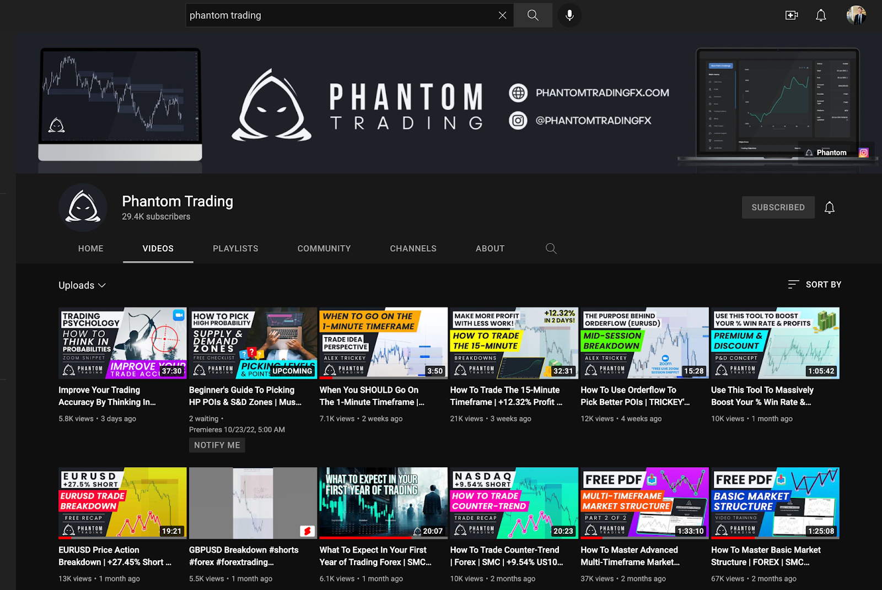Click the search magnifier button
The width and height of the screenshot is (882, 590).
tap(533, 15)
